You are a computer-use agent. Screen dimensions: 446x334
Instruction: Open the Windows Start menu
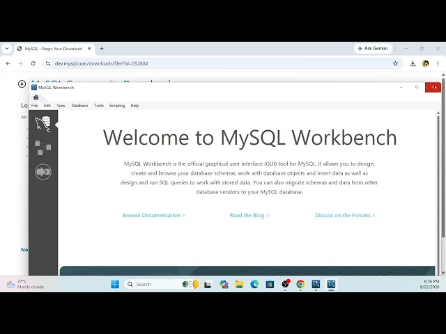coord(115,284)
